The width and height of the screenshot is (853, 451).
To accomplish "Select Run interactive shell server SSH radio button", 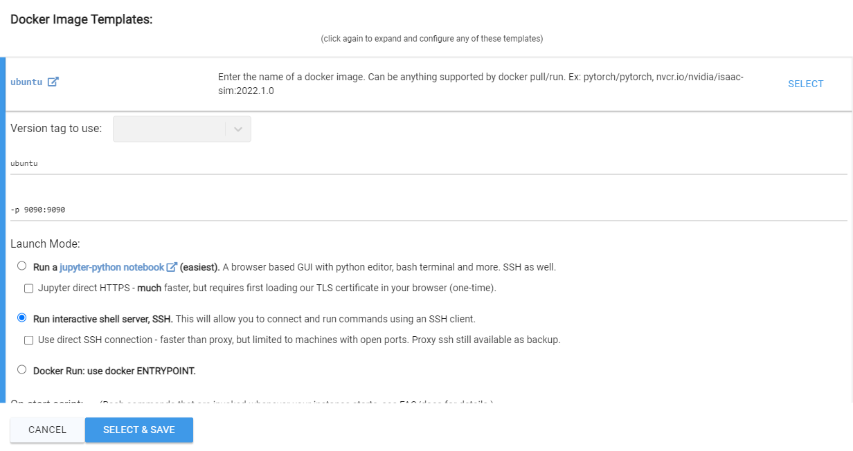I will point(22,317).
